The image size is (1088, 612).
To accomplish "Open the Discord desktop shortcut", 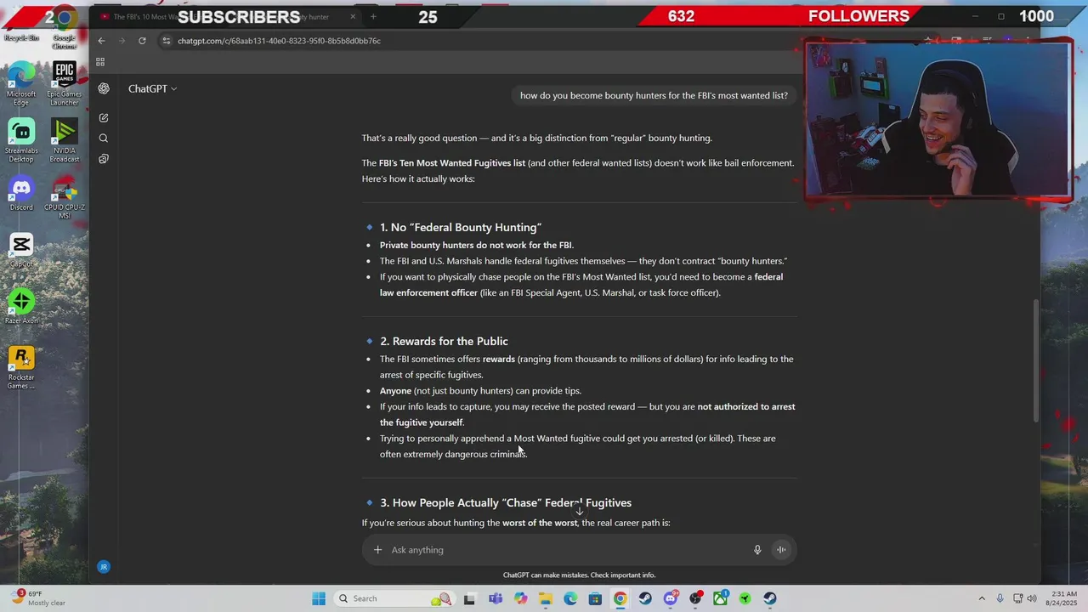I will coord(21,194).
